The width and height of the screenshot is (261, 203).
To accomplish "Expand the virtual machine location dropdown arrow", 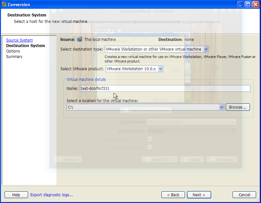I will (222, 107).
